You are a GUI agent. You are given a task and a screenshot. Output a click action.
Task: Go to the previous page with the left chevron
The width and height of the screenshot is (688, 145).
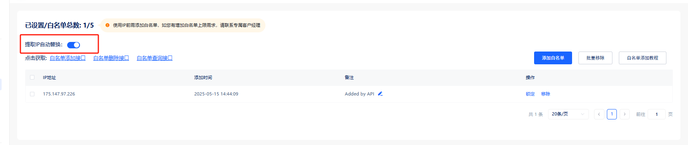[599, 114]
